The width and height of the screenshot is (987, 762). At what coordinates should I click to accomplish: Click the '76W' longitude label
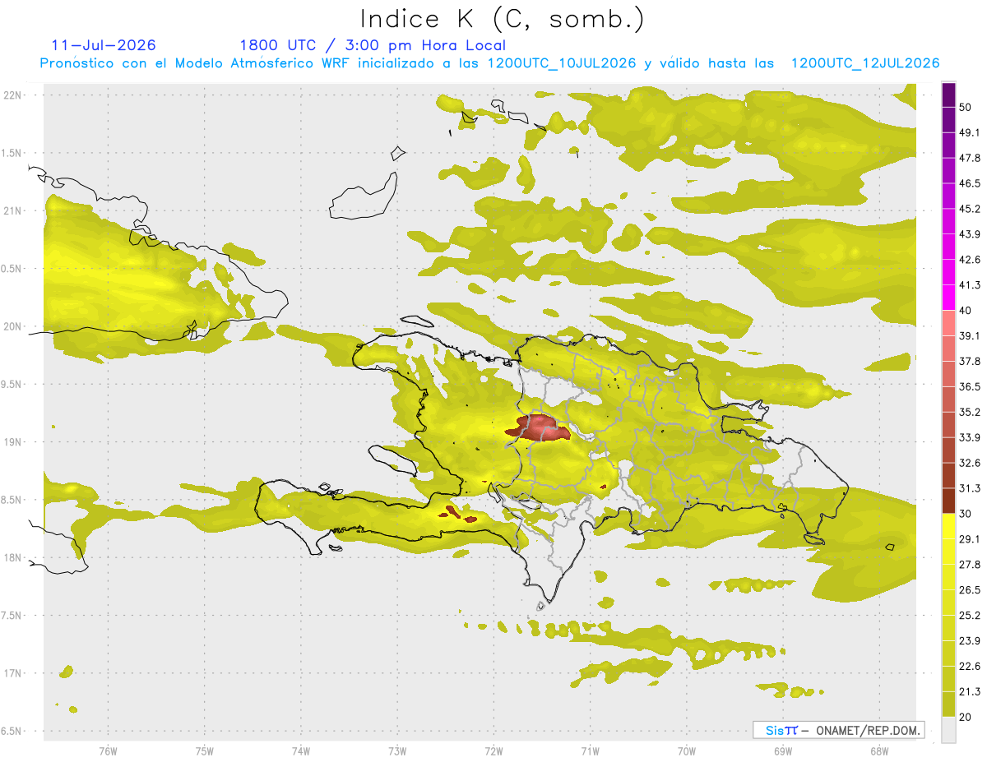108,750
